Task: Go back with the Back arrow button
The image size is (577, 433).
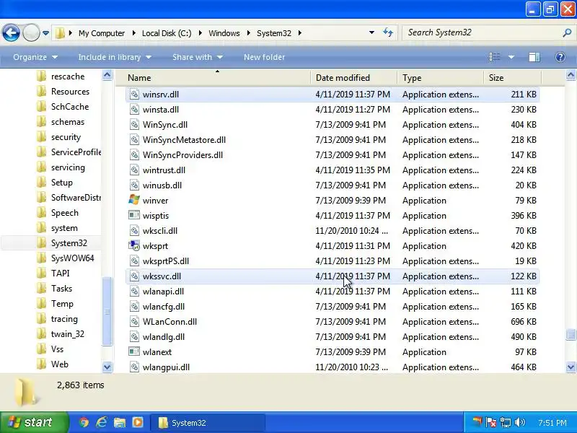Action: click(11, 33)
